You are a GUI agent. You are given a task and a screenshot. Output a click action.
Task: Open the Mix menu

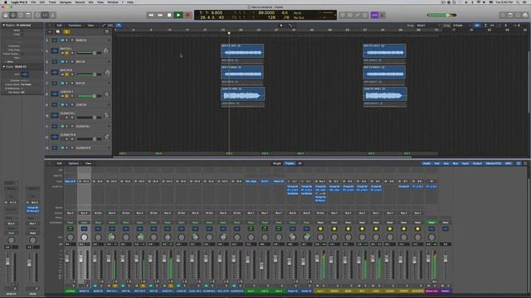pyautogui.click(x=90, y=2)
